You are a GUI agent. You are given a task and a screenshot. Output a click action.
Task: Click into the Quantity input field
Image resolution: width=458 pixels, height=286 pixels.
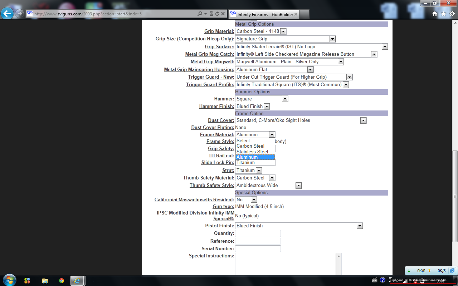point(258,233)
